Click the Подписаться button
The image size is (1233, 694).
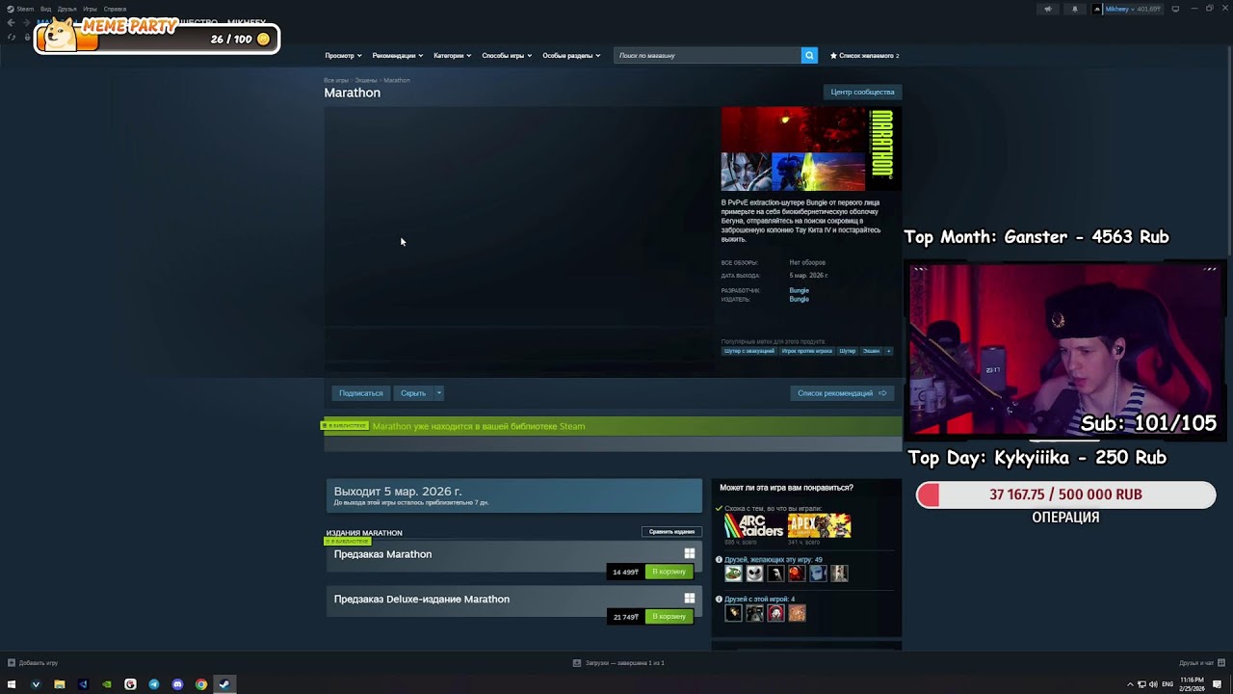[361, 393]
